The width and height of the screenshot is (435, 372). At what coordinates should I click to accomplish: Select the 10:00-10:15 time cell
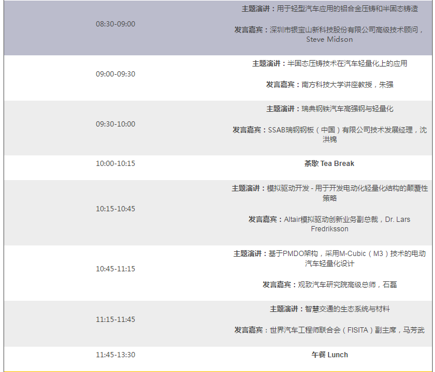click(x=115, y=164)
